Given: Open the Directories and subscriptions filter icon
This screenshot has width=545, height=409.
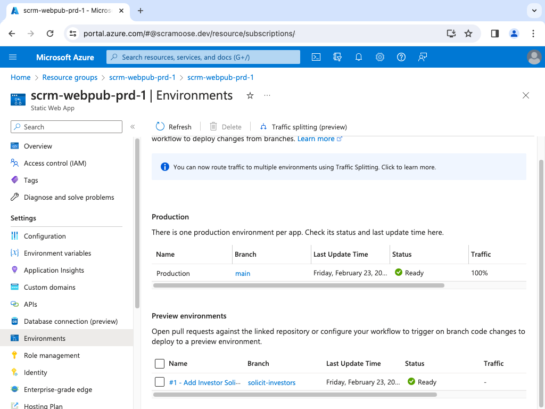Looking at the screenshot, I should click(337, 57).
